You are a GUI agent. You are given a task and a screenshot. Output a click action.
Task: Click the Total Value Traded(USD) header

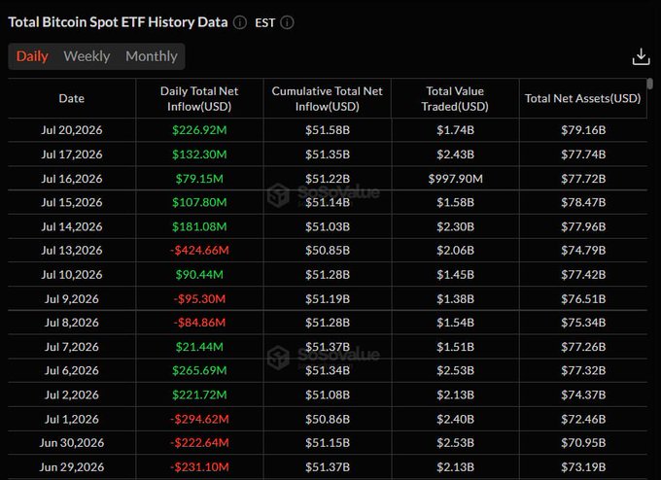click(x=455, y=98)
